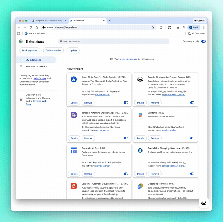The width and height of the screenshot is (223, 222).
Task: Open the Blue and Yellow bookmark
Action: pyautogui.click(x=36, y=33)
